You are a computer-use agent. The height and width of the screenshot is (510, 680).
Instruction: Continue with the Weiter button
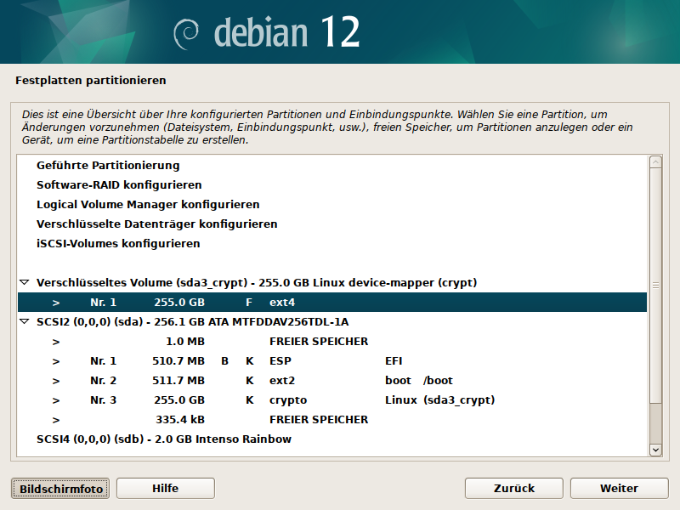[x=619, y=489]
